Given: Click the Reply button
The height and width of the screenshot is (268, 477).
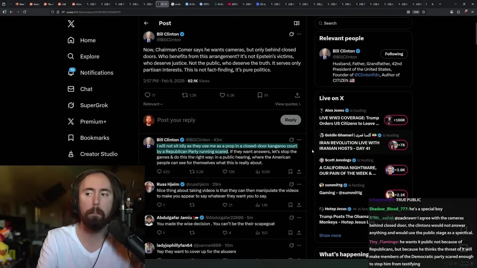Looking at the screenshot, I should pos(291,120).
